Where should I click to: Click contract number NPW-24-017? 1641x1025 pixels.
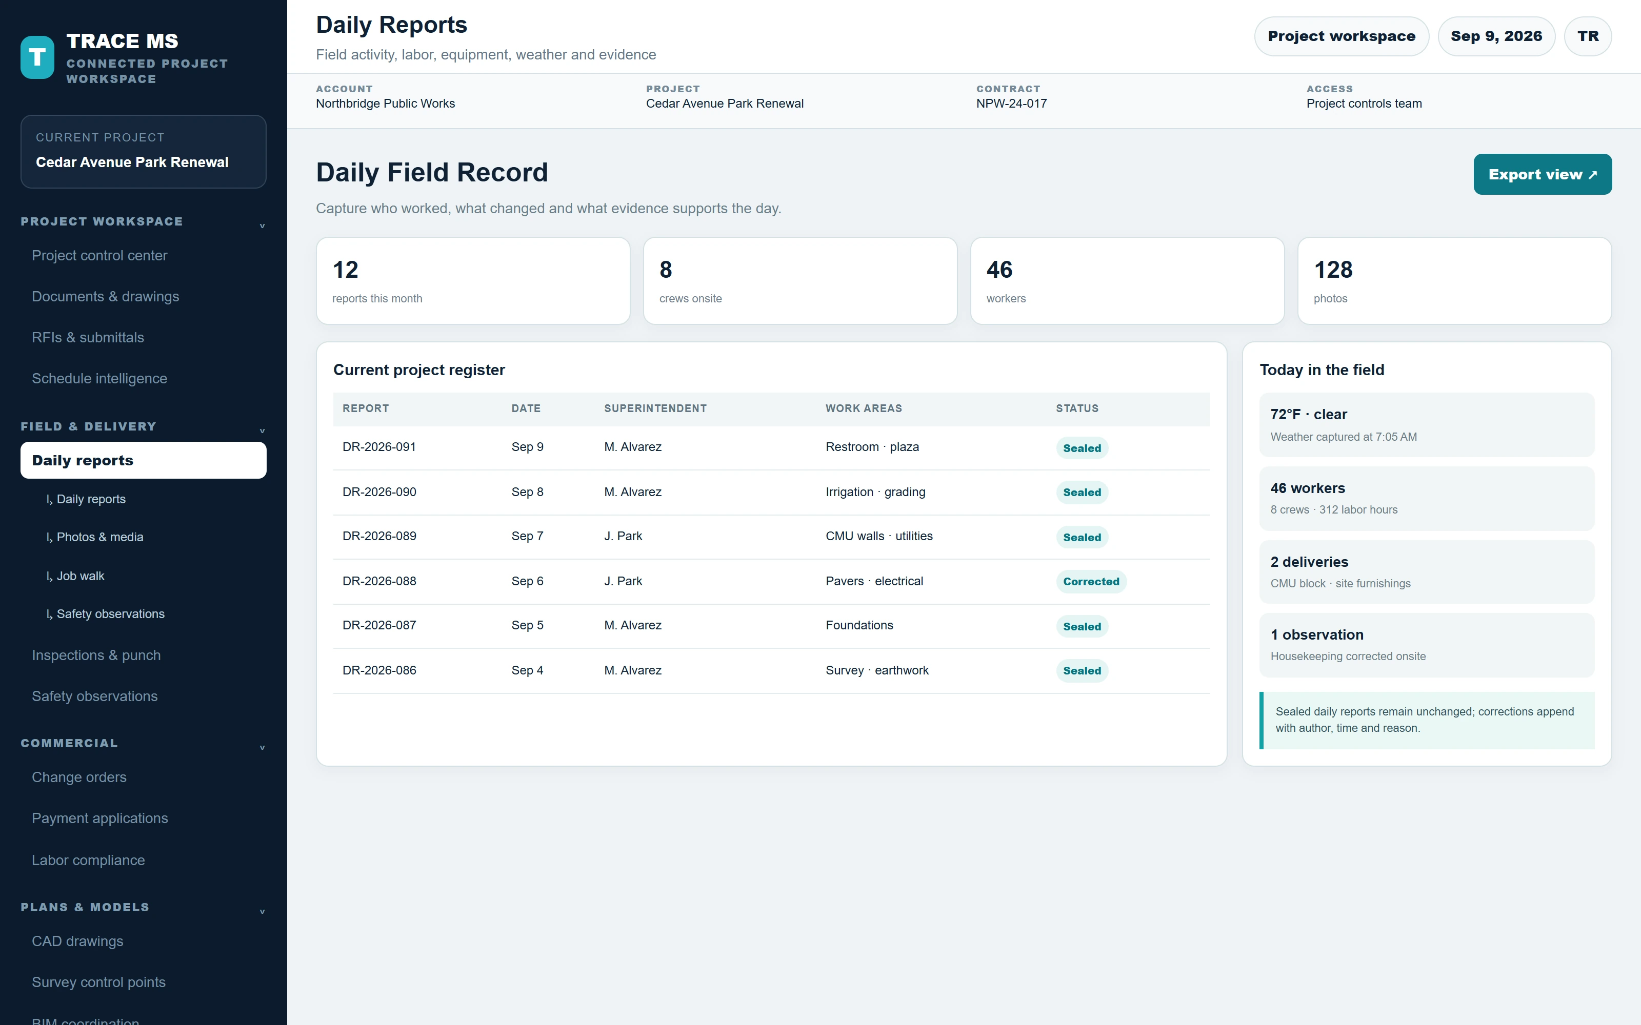tap(1011, 104)
